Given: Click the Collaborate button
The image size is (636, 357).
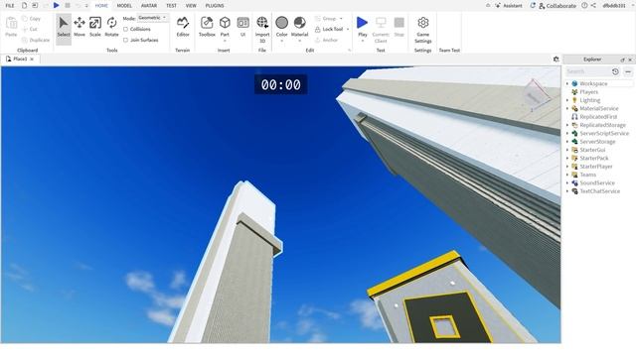Looking at the screenshot, I should [557, 6].
